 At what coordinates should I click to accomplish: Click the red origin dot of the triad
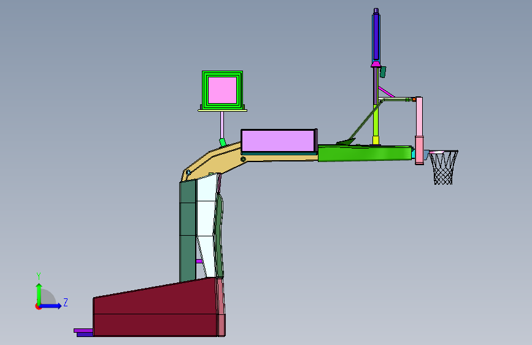click(38, 306)
